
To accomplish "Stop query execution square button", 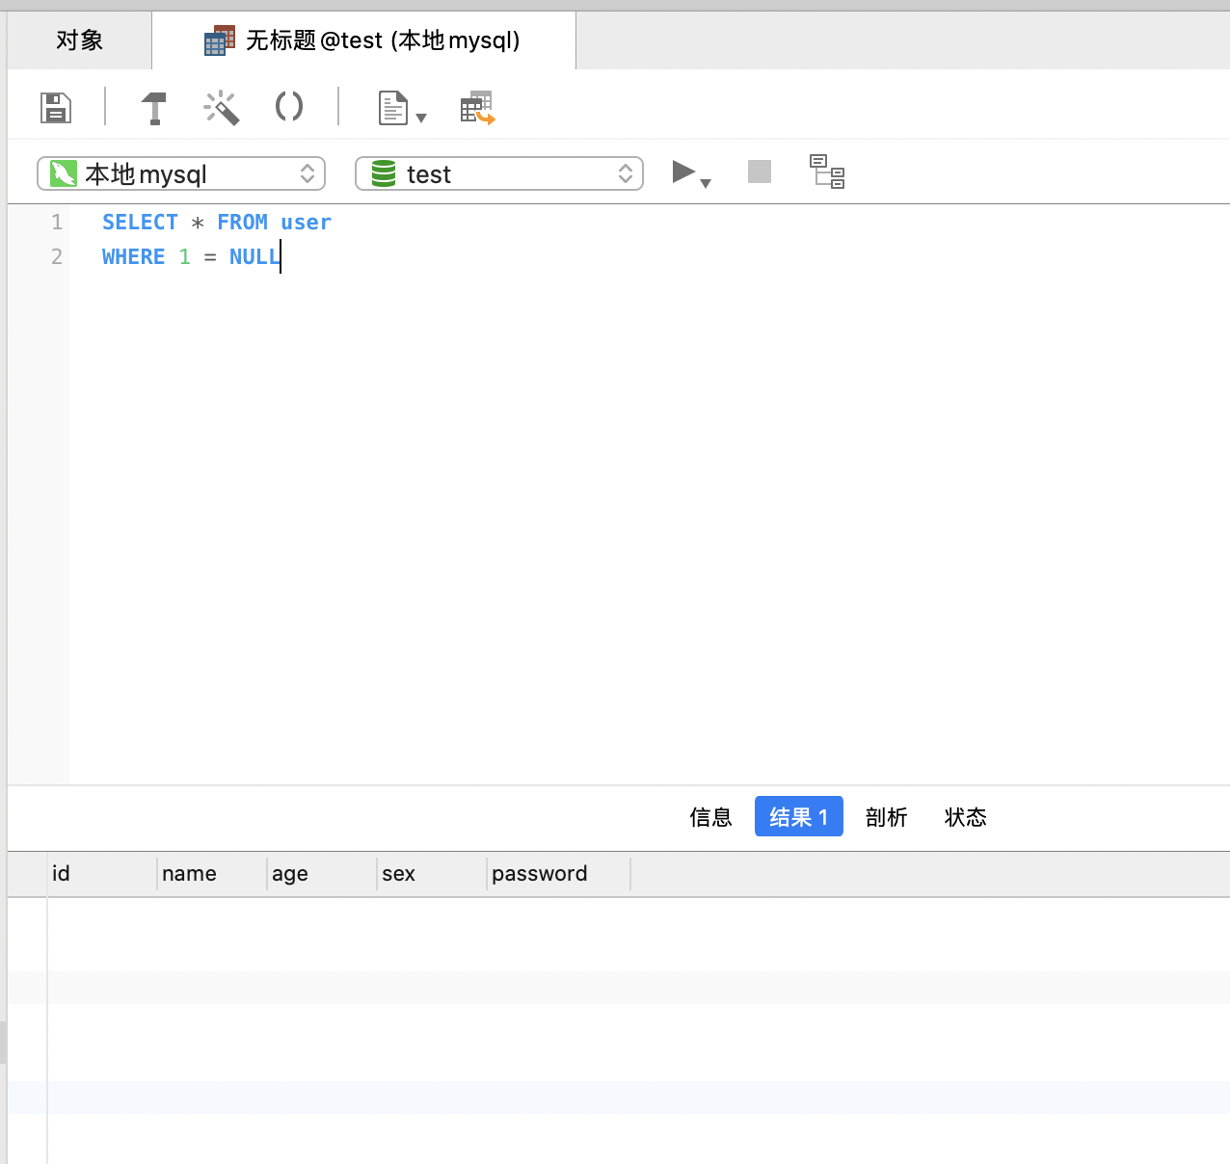I will (x=760, y=172).
